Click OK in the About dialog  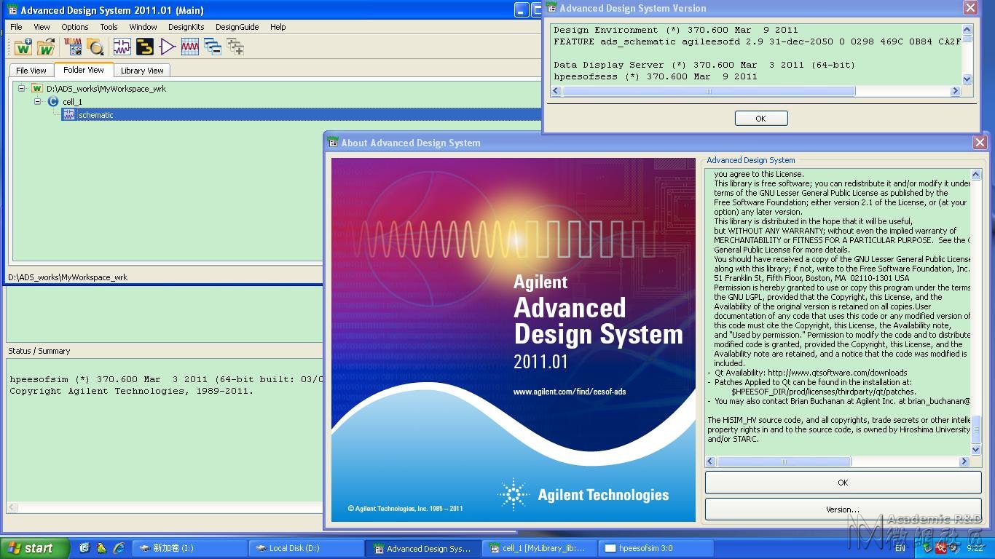(843, 483)
